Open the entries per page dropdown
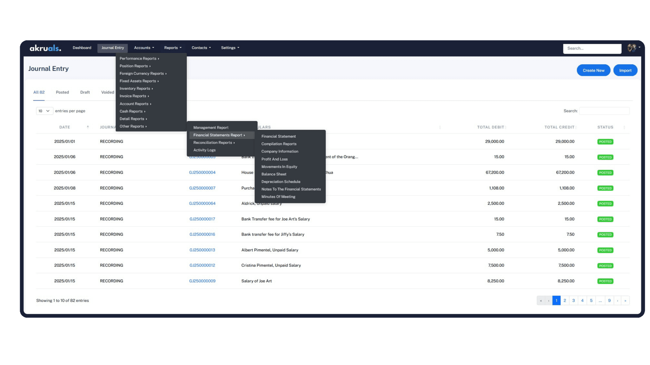 coord(44,111)
